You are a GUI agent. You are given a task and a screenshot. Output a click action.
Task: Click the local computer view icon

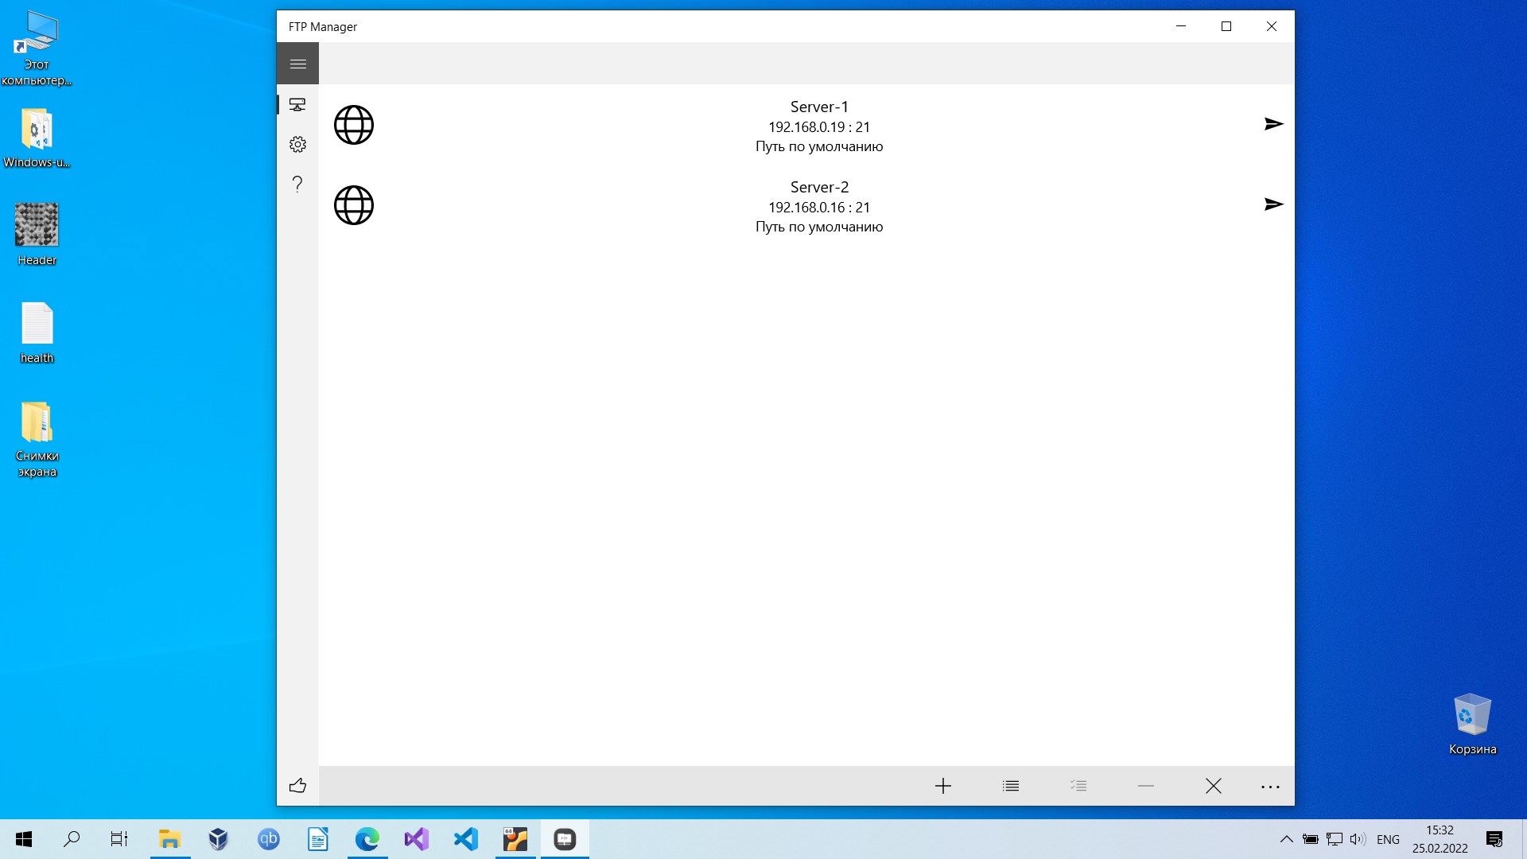pos(298,104)
